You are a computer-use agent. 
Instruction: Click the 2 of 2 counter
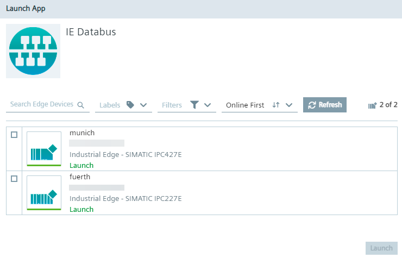click(388, 105)
